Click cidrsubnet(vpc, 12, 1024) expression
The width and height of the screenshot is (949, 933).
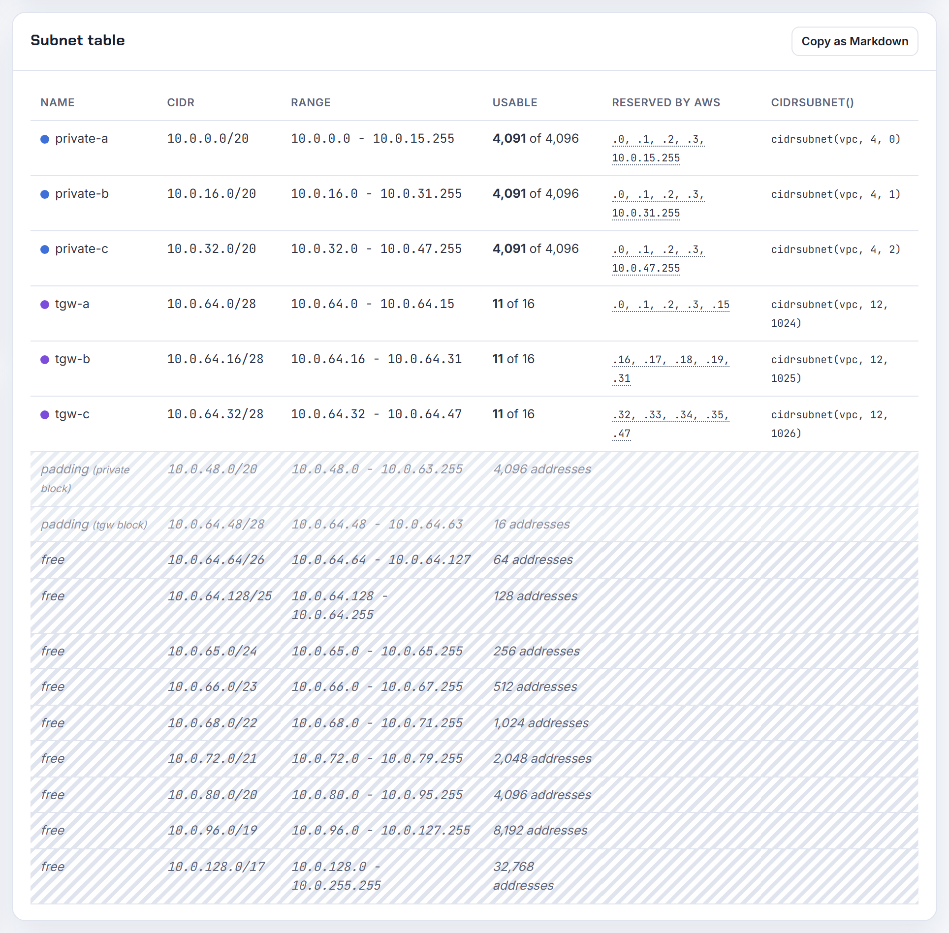[829, 314]
